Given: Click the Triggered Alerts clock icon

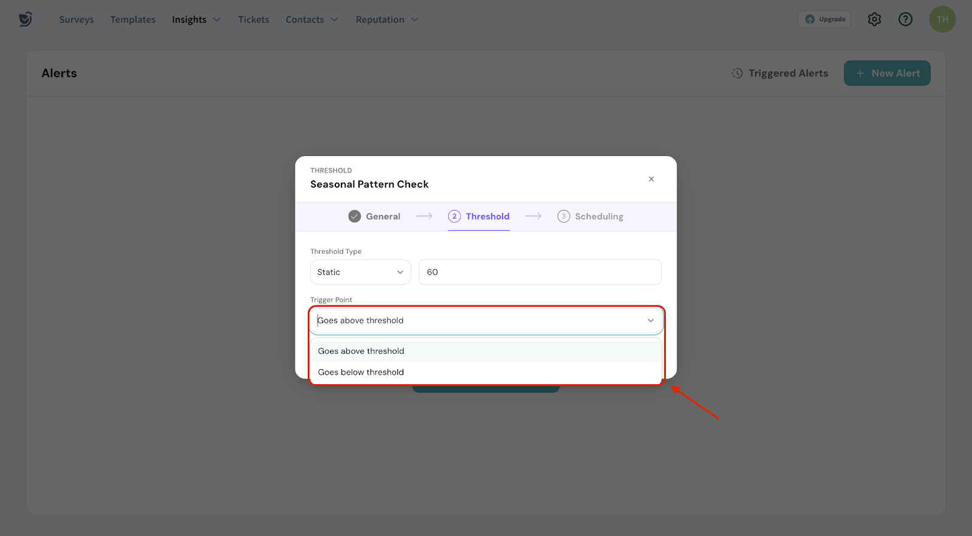Looking at the screenshot, I should [x=737, y=73].
